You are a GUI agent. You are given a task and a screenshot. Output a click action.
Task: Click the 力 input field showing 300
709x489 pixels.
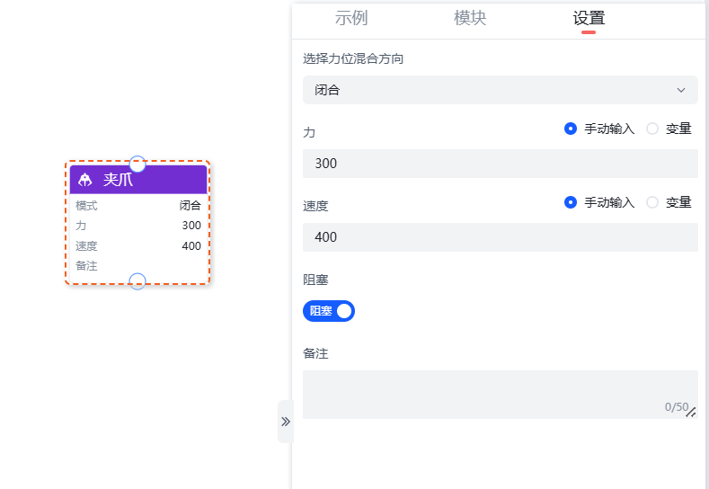pyautogui.click(x=500, y=164)
